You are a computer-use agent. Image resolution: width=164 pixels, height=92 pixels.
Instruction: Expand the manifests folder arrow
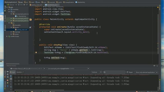9,9
